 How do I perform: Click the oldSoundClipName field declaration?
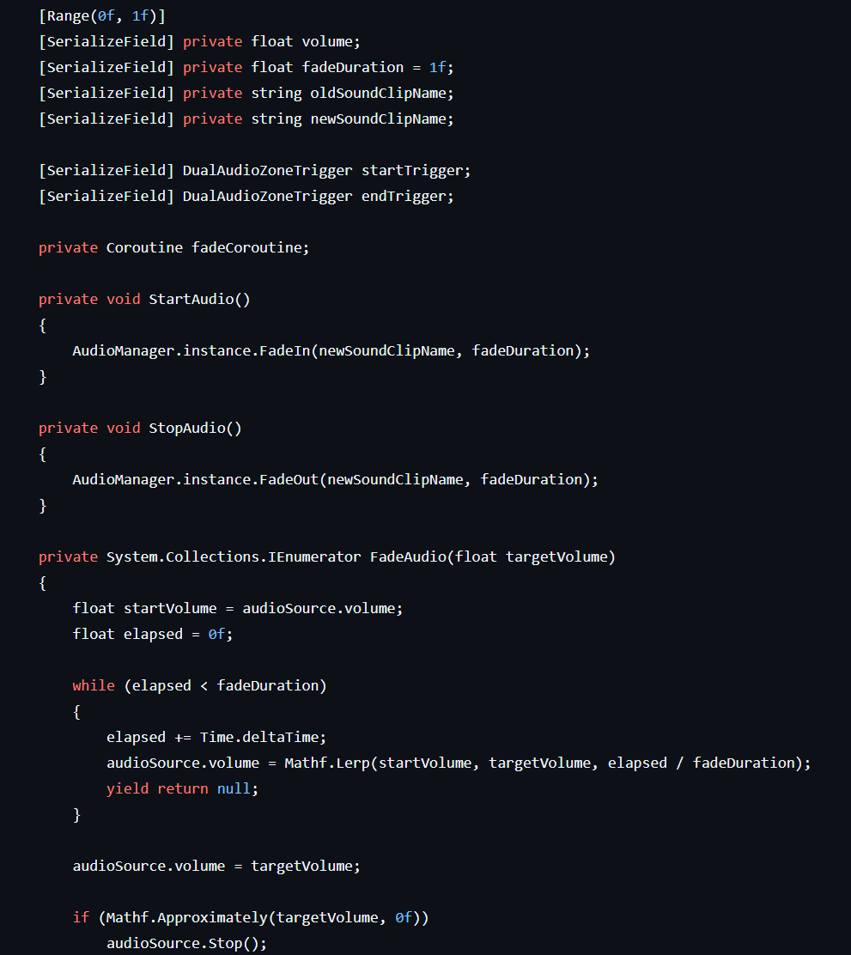381,93
